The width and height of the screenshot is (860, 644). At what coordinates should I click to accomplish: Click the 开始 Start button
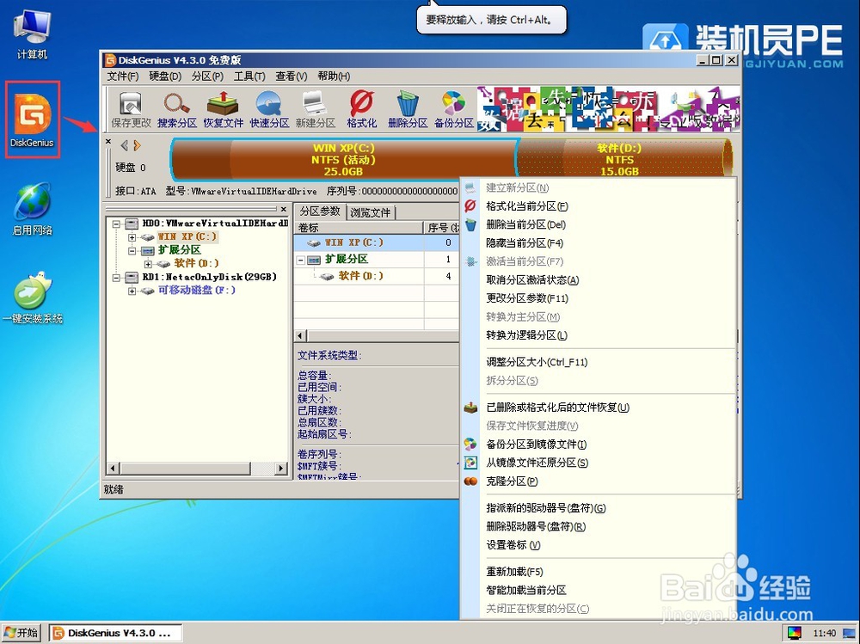coord(21,633)
